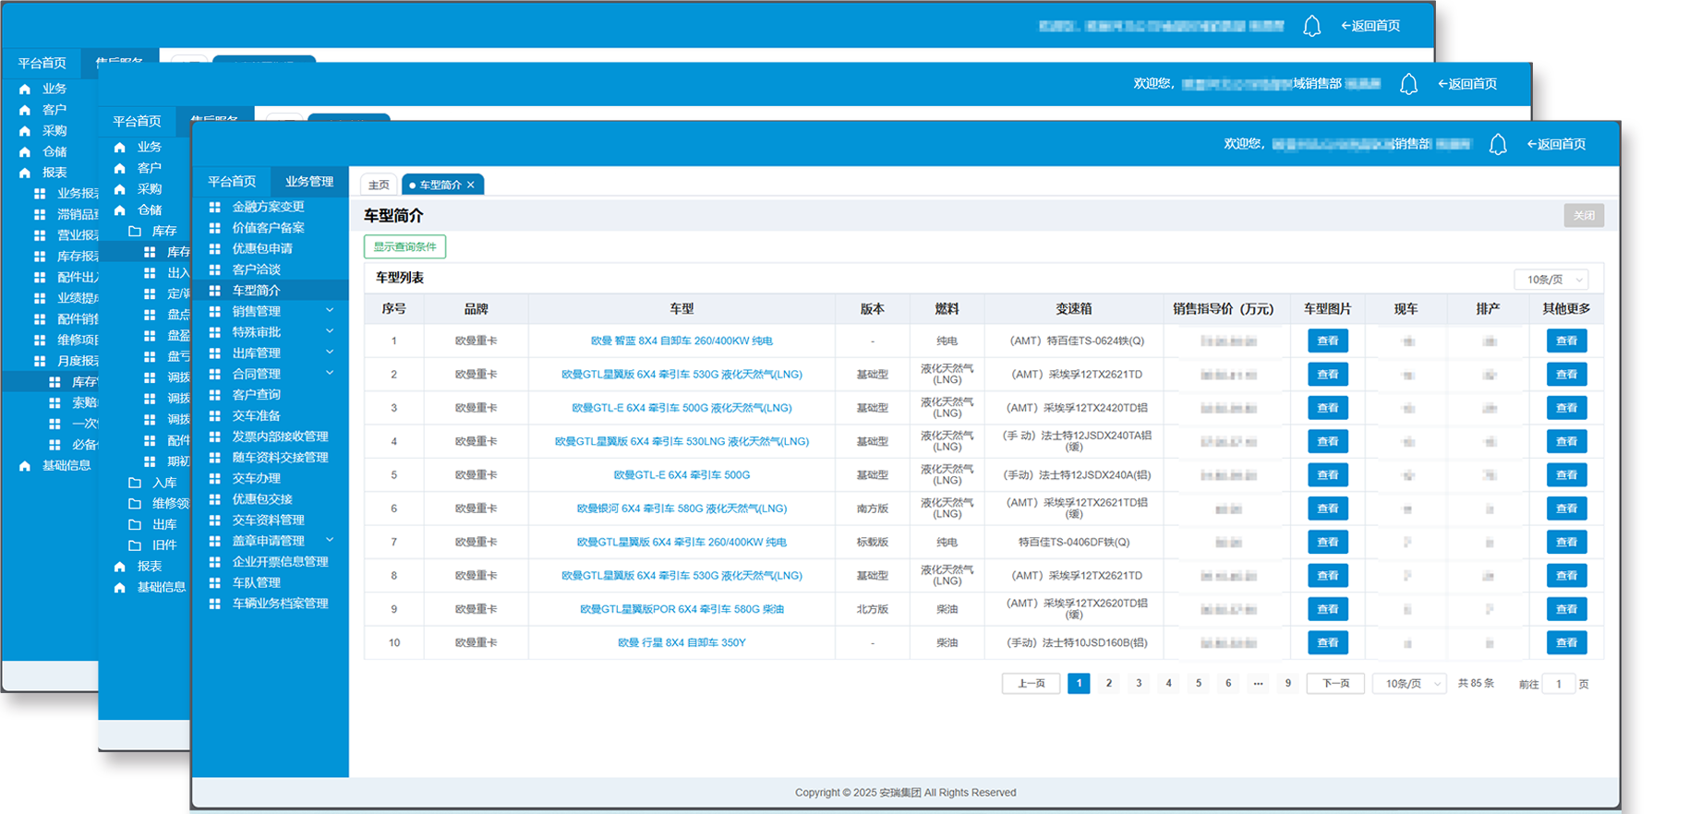Click the ←返回首页 link in the front window
Viewport: 1701px width, 814px height.
1556,144
